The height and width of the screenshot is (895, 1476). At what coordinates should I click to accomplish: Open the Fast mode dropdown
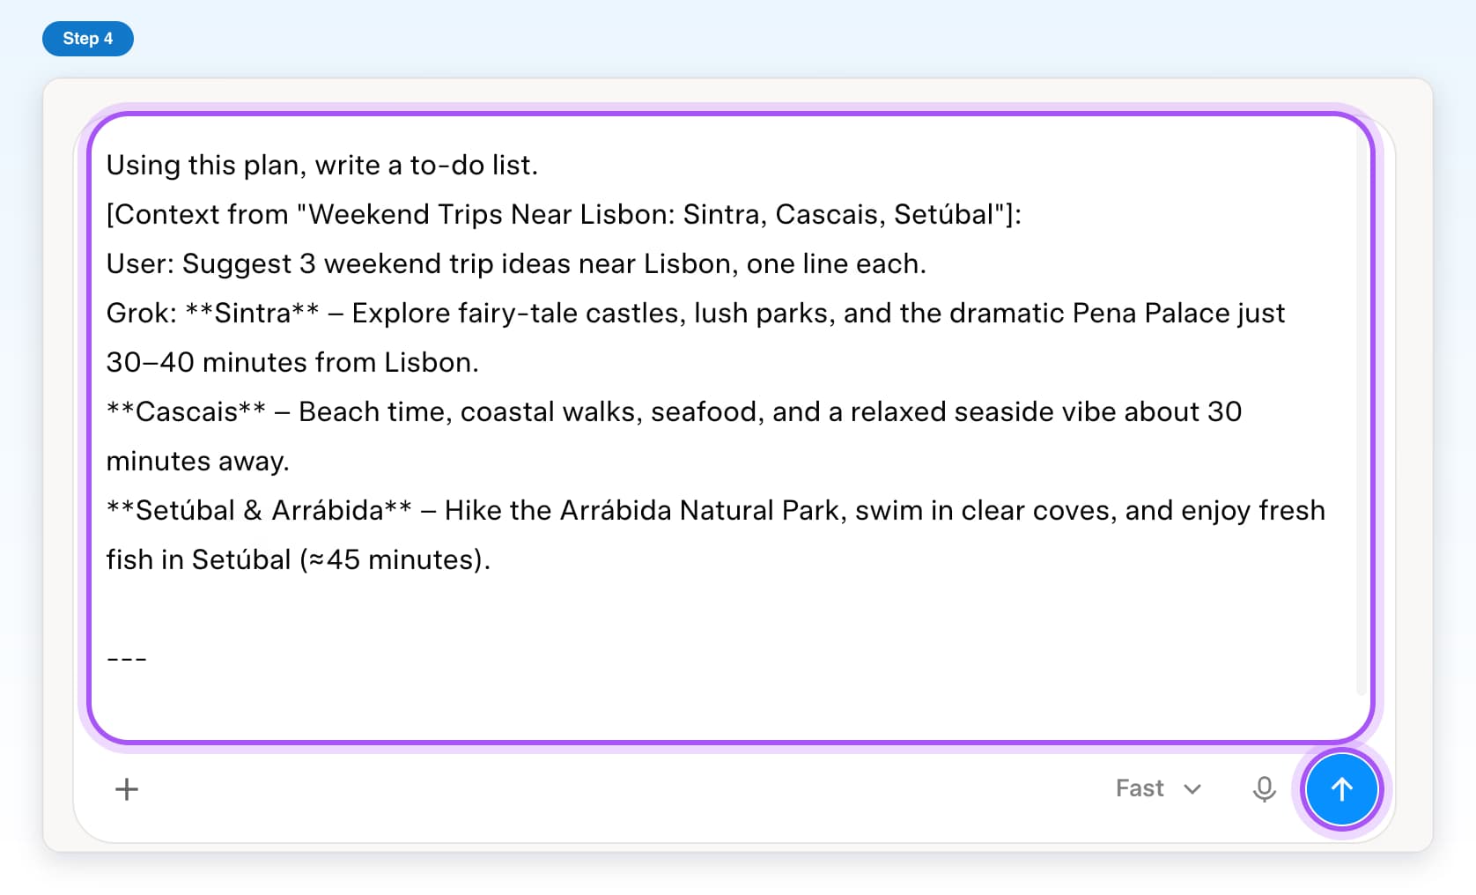click(x=1157, y=788)
